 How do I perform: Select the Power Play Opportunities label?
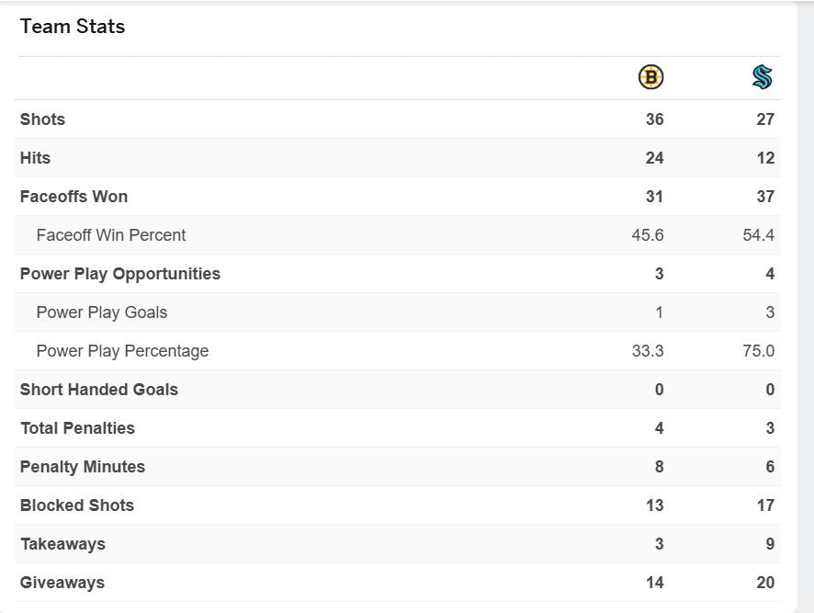120,274
